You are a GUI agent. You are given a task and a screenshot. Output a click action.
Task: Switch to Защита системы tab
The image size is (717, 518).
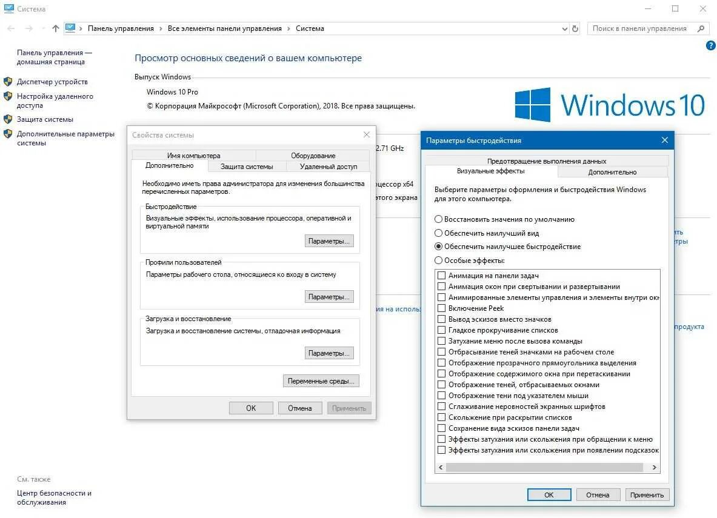pos(247,167)
